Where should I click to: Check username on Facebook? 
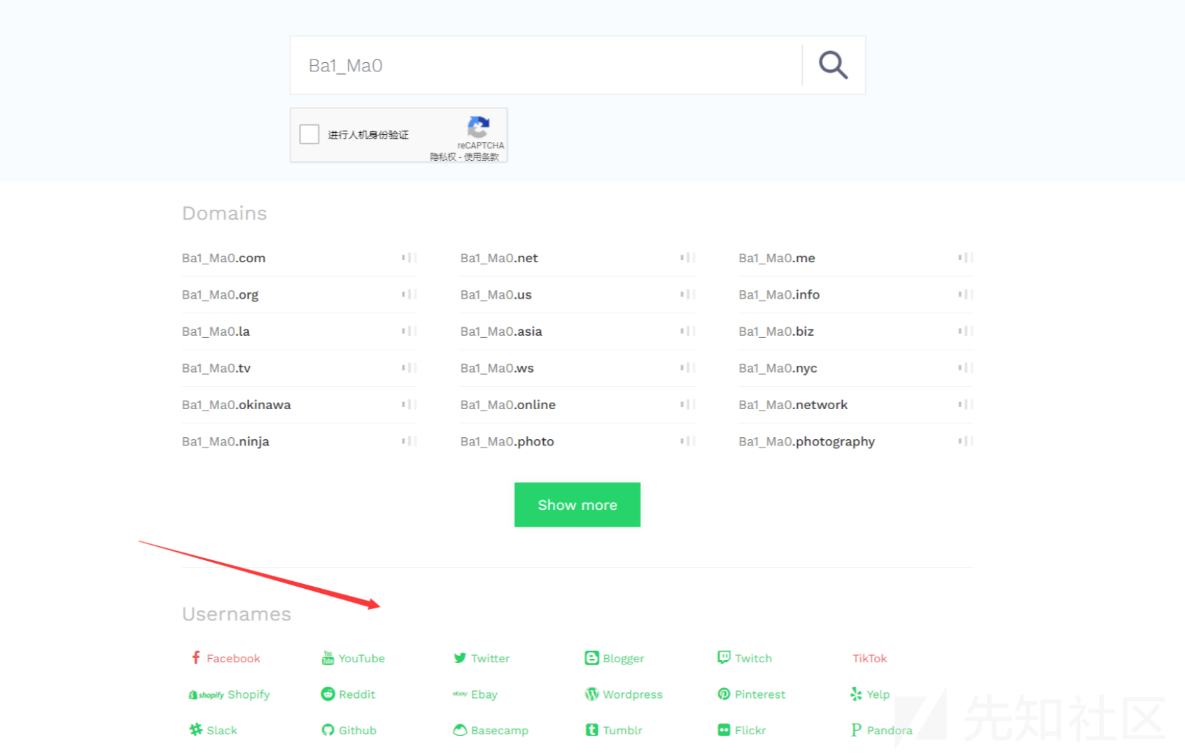coord(225,658)
